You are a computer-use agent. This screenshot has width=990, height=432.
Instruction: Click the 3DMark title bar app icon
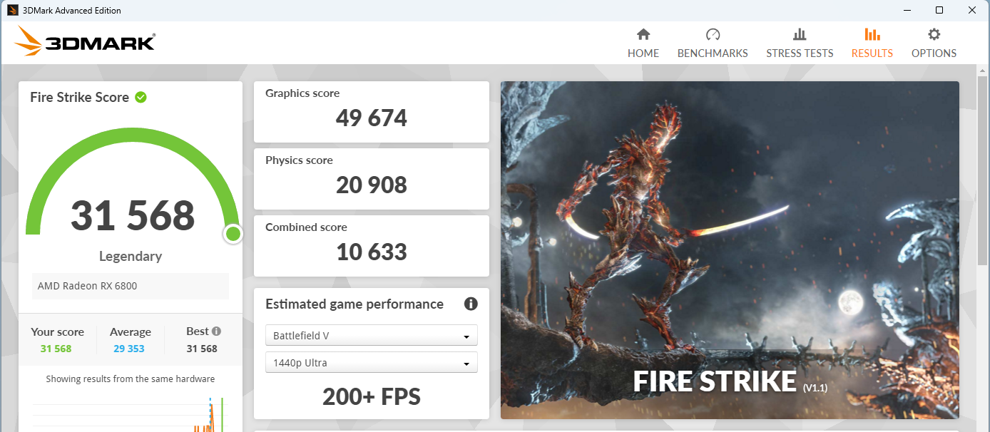(13, 10)
